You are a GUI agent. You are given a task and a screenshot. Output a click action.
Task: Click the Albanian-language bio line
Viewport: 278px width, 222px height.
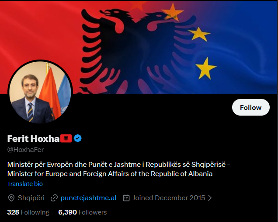click(119, 165)
